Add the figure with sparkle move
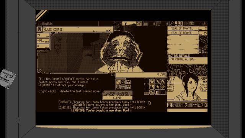The height and width of the screenshot is (138, 245). (x=157, y=92)
